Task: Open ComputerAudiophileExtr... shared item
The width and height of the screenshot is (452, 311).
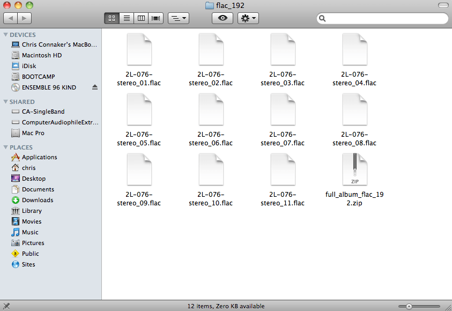Action: pos(55,122)
